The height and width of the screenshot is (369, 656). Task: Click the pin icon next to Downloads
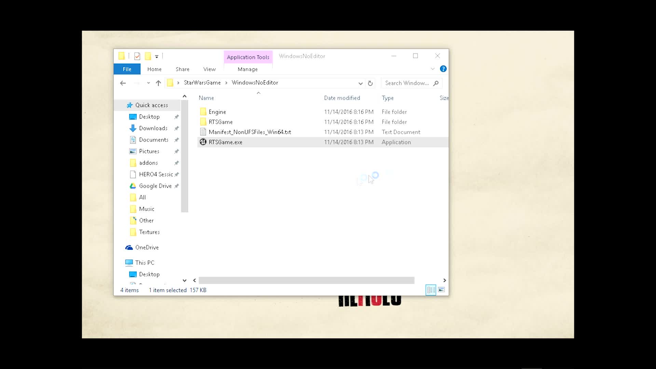(x=176, y=128)
